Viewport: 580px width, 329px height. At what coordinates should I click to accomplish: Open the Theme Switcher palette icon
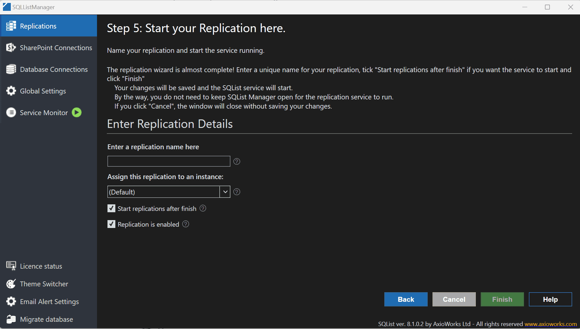(11, 284)
